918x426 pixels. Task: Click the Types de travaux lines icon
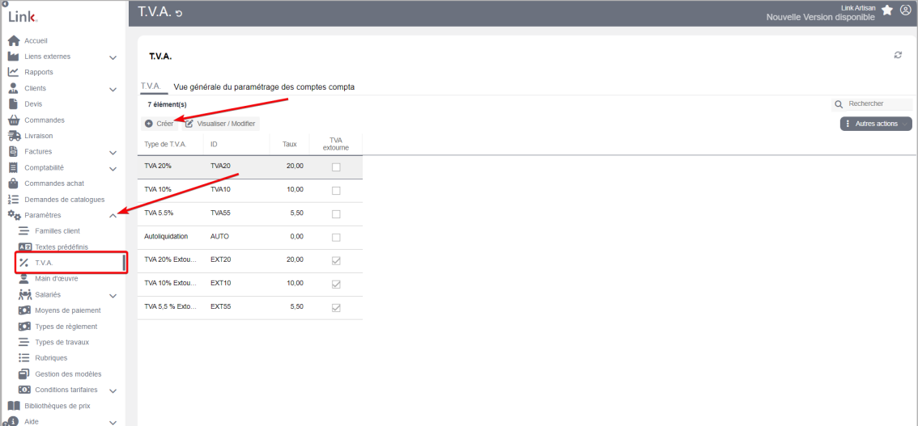24,342
